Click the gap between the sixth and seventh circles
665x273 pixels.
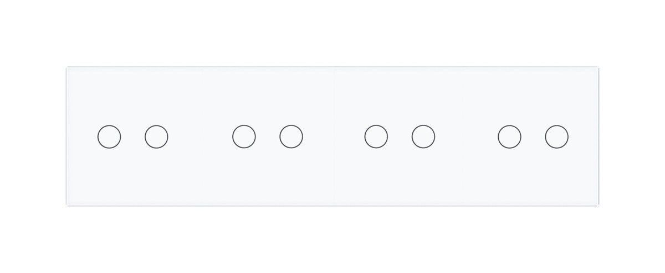click(466, 136)
